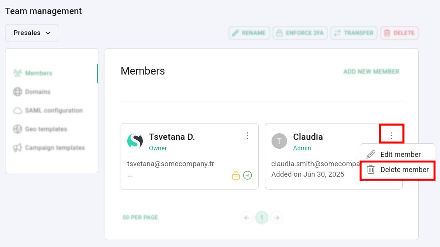Image resolution: width=440 pixels, height=247 pixels.
Task: Click Add New Member link
Action: coord(371,71)
